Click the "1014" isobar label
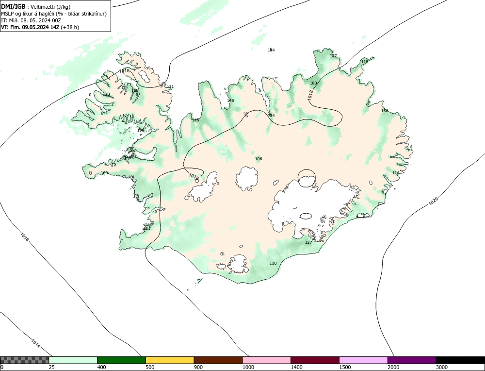Screen dimensions: 485x371 36,343
